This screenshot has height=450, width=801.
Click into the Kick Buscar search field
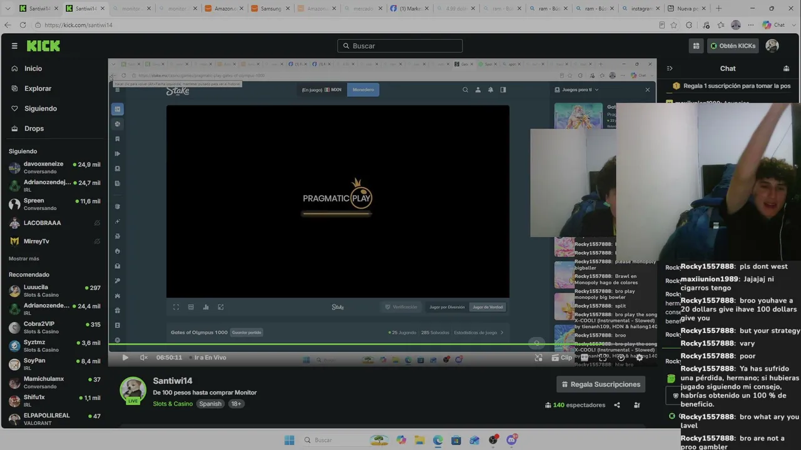click(400, 46)
